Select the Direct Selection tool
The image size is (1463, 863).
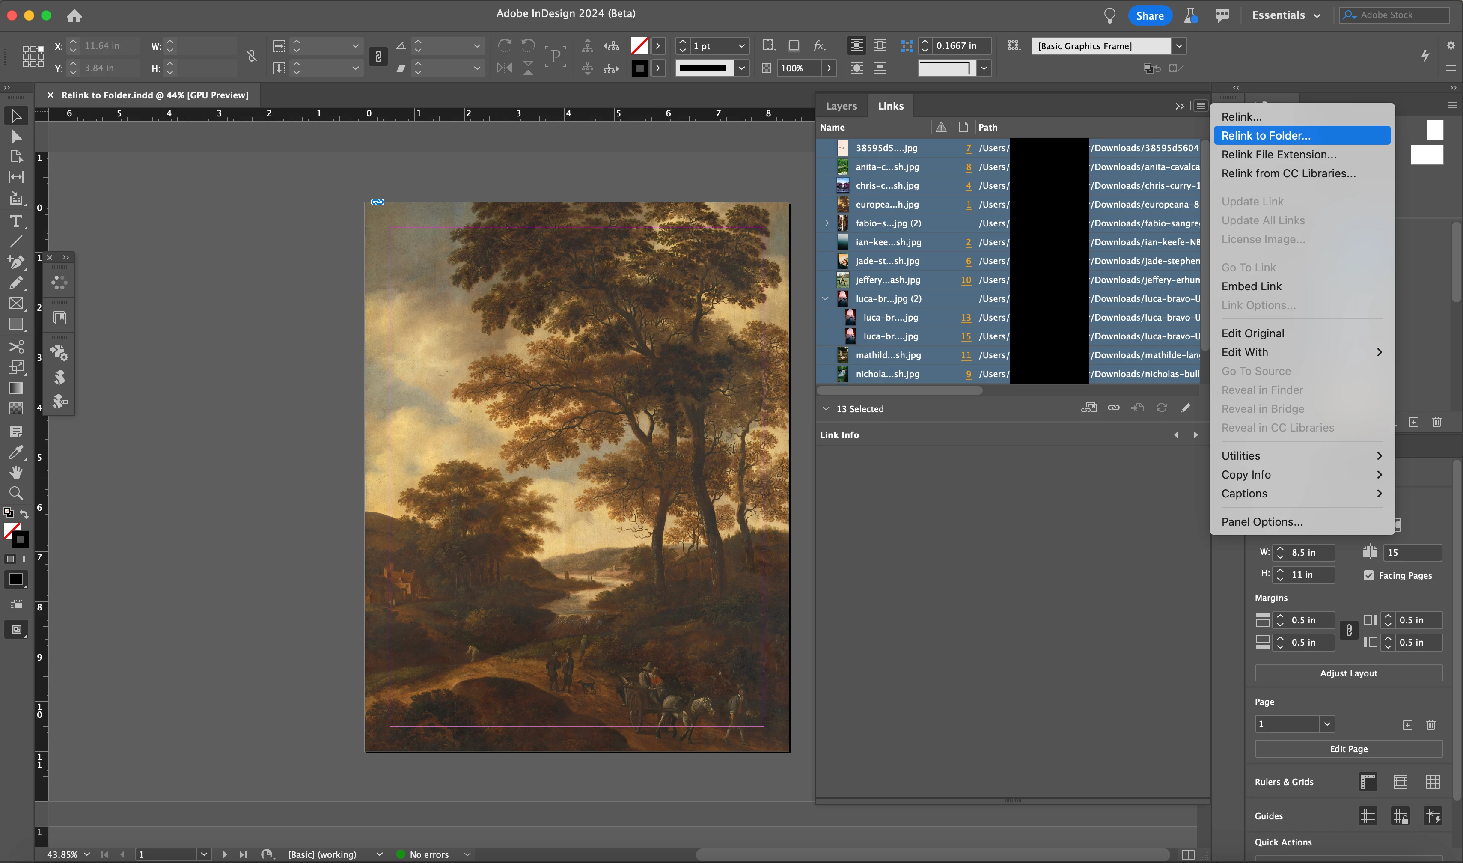(16, 137)
